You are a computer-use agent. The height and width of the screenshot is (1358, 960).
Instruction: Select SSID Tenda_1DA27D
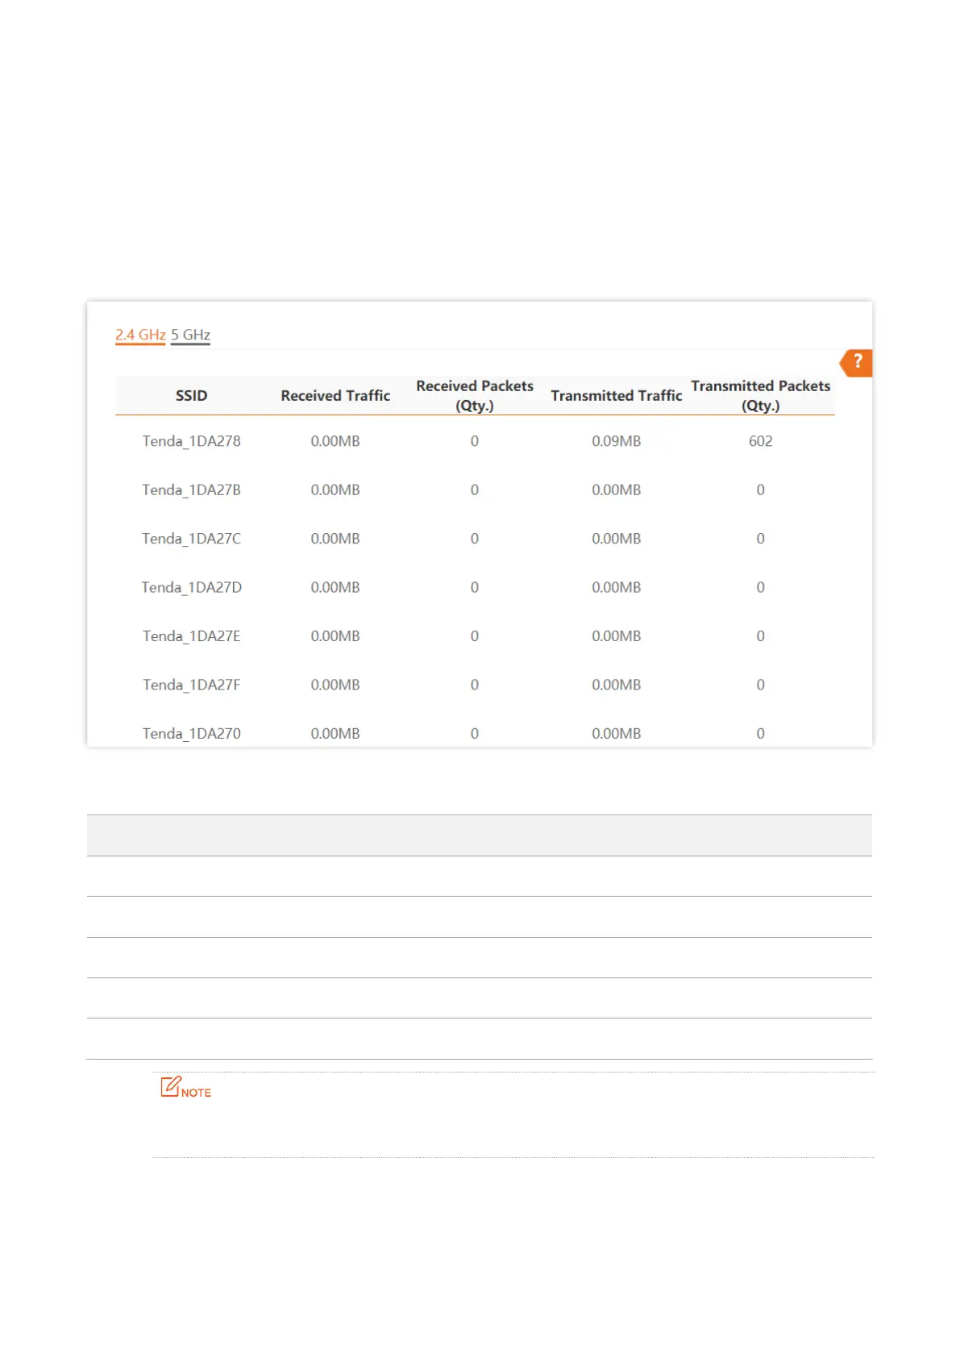[x=192, y=587]
